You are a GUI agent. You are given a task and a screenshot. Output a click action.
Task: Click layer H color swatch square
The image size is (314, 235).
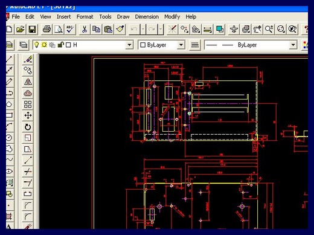(x=68, y=45)
